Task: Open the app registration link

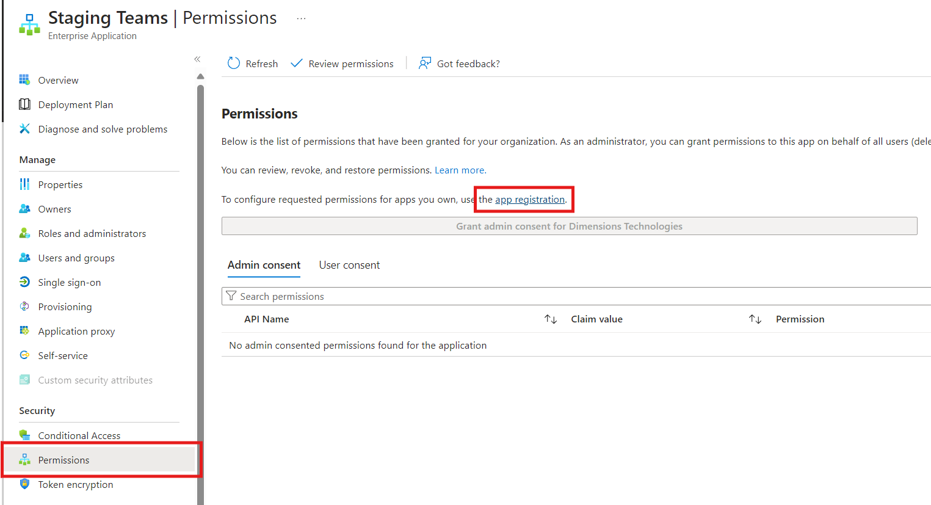Action: [530, 200]
